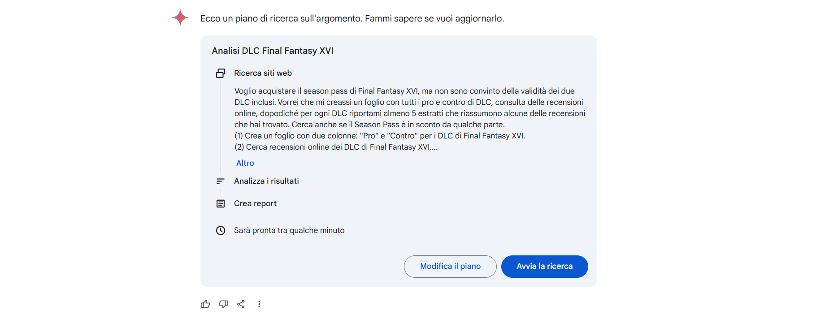Click the step (2) Cerca recensioni online line
This screenshot has height=319, width=816.
pos(336,147)
